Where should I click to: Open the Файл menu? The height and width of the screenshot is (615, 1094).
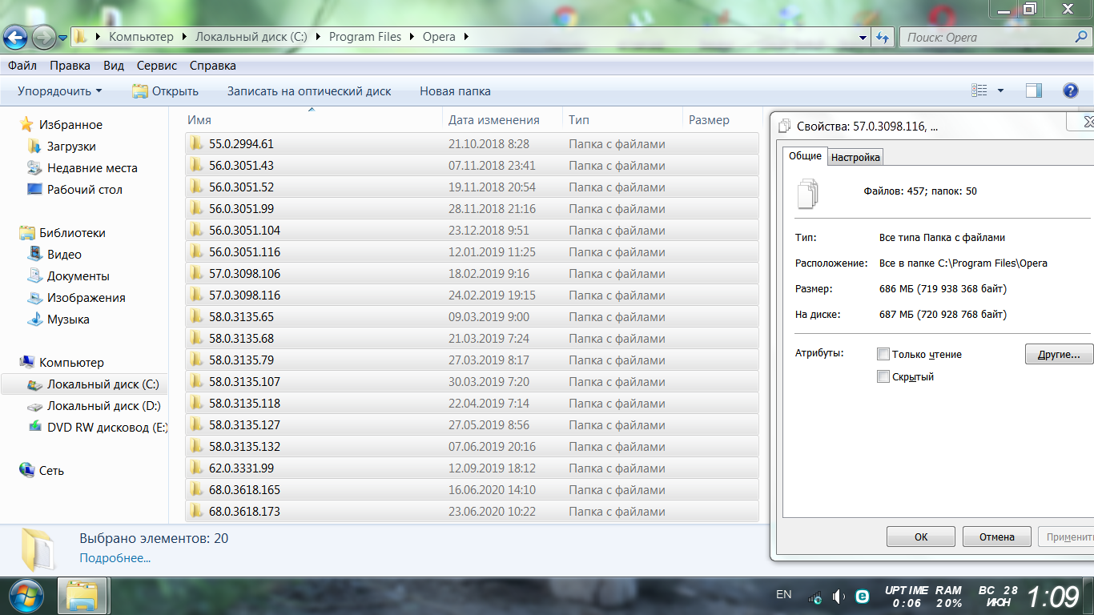22,66
